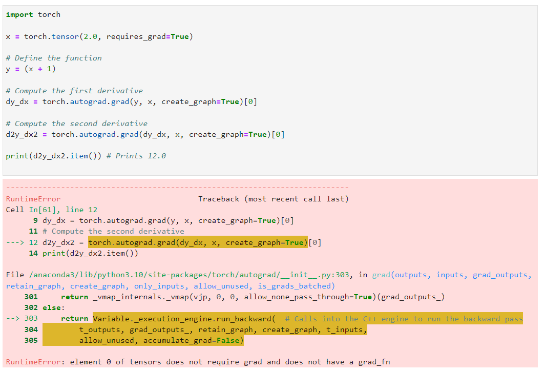The image size is (545, 371).
Task: Click the print(d2y_dx2.item()) line in the code cell
Action: click(x=54, y=156)
